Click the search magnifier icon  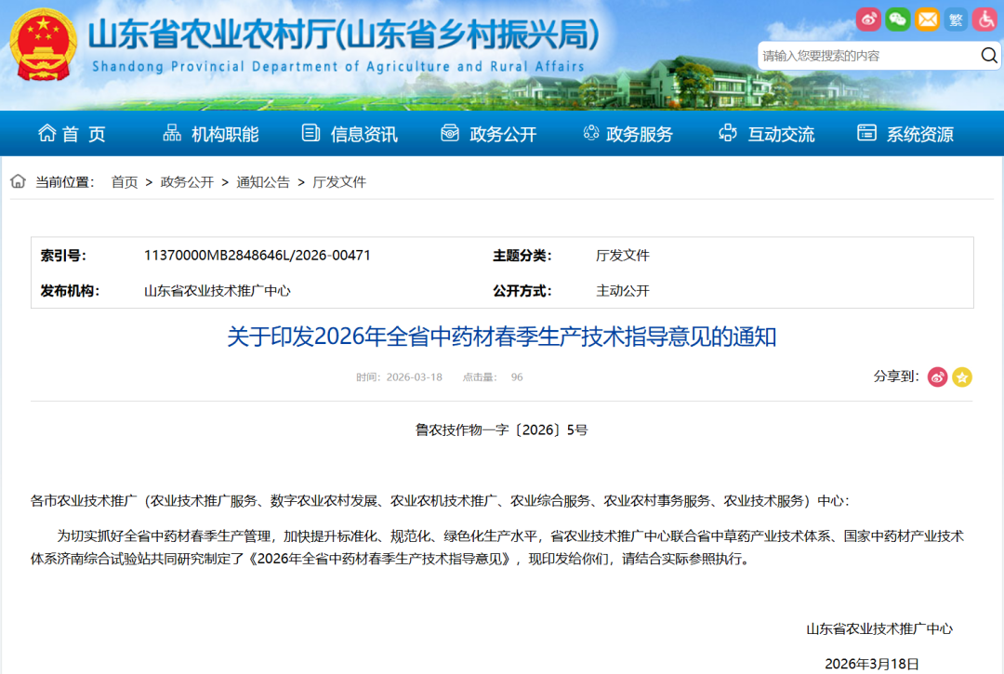click(x=988, y=56)
